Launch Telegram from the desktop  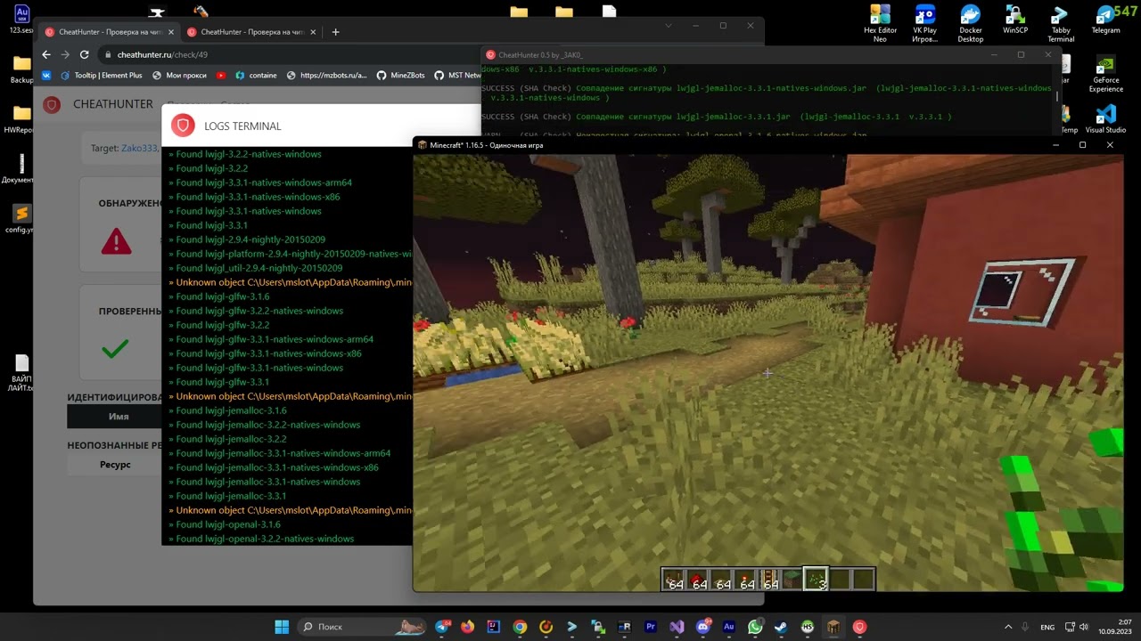(1105, 20)
